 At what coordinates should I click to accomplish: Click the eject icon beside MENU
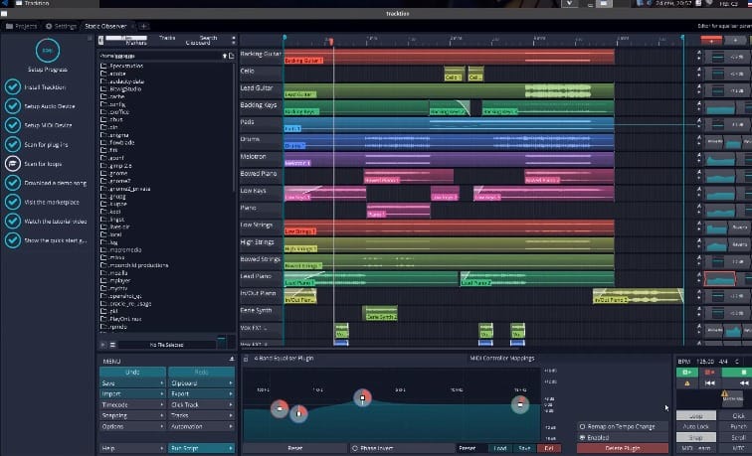pos(232,360)
